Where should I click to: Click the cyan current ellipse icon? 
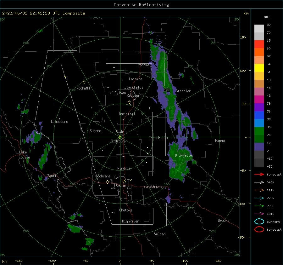259,222
